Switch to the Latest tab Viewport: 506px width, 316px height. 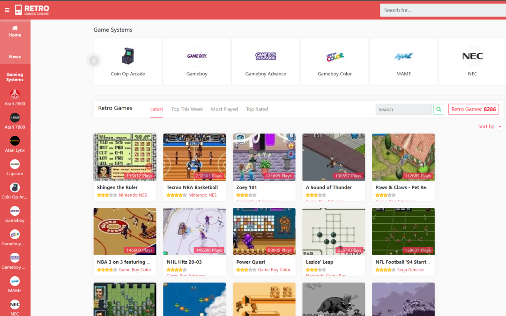pyautogui.click(x=156, y=109)
